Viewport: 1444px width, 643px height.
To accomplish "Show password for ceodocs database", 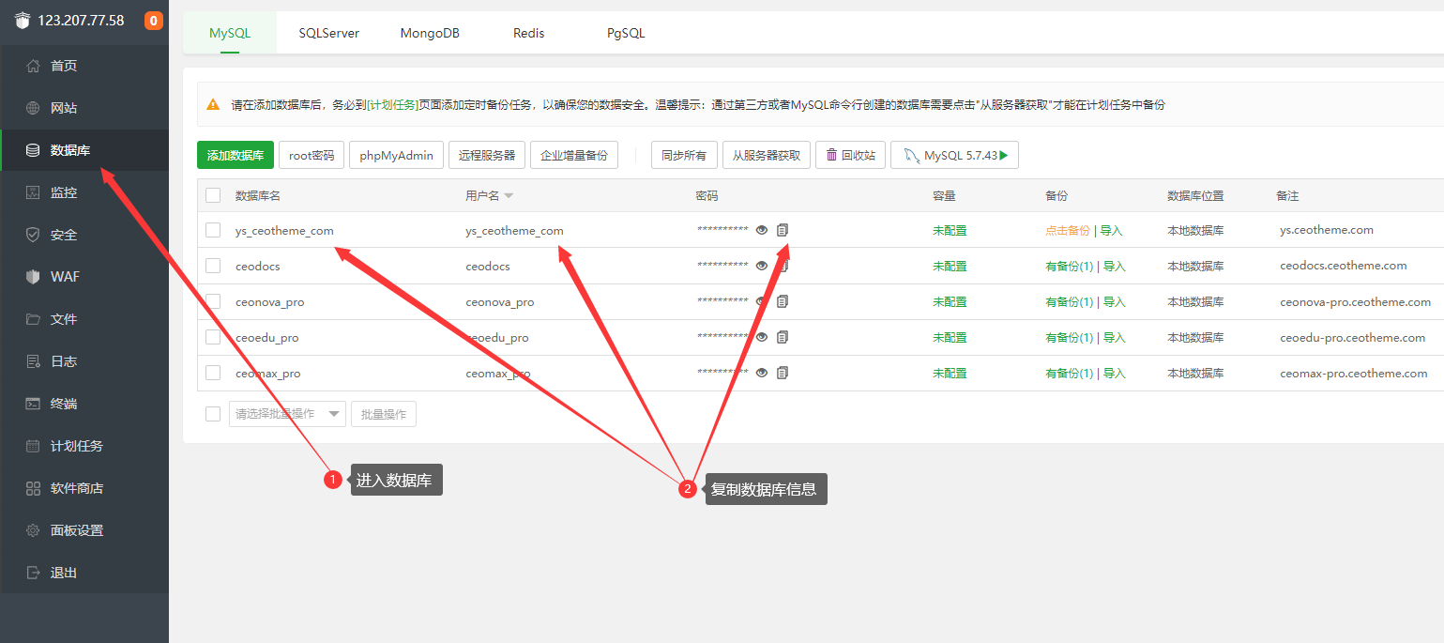I will click(762, 266).
